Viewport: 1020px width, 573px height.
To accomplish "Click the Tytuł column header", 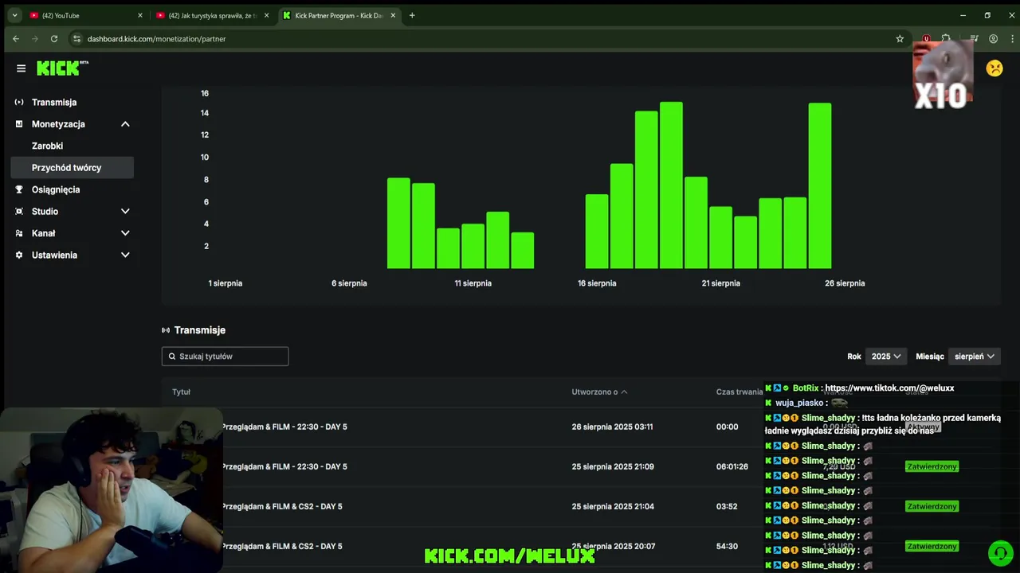I will point(181,392).
